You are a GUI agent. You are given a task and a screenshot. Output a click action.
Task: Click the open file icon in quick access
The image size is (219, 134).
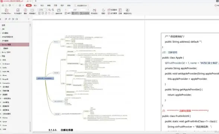point(3,6)
